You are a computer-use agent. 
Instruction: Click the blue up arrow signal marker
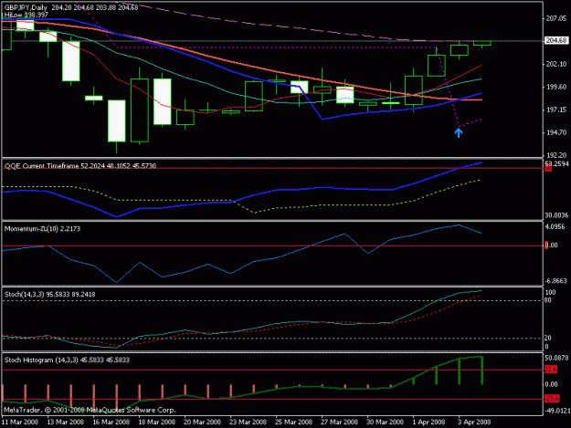coord(459,132)
